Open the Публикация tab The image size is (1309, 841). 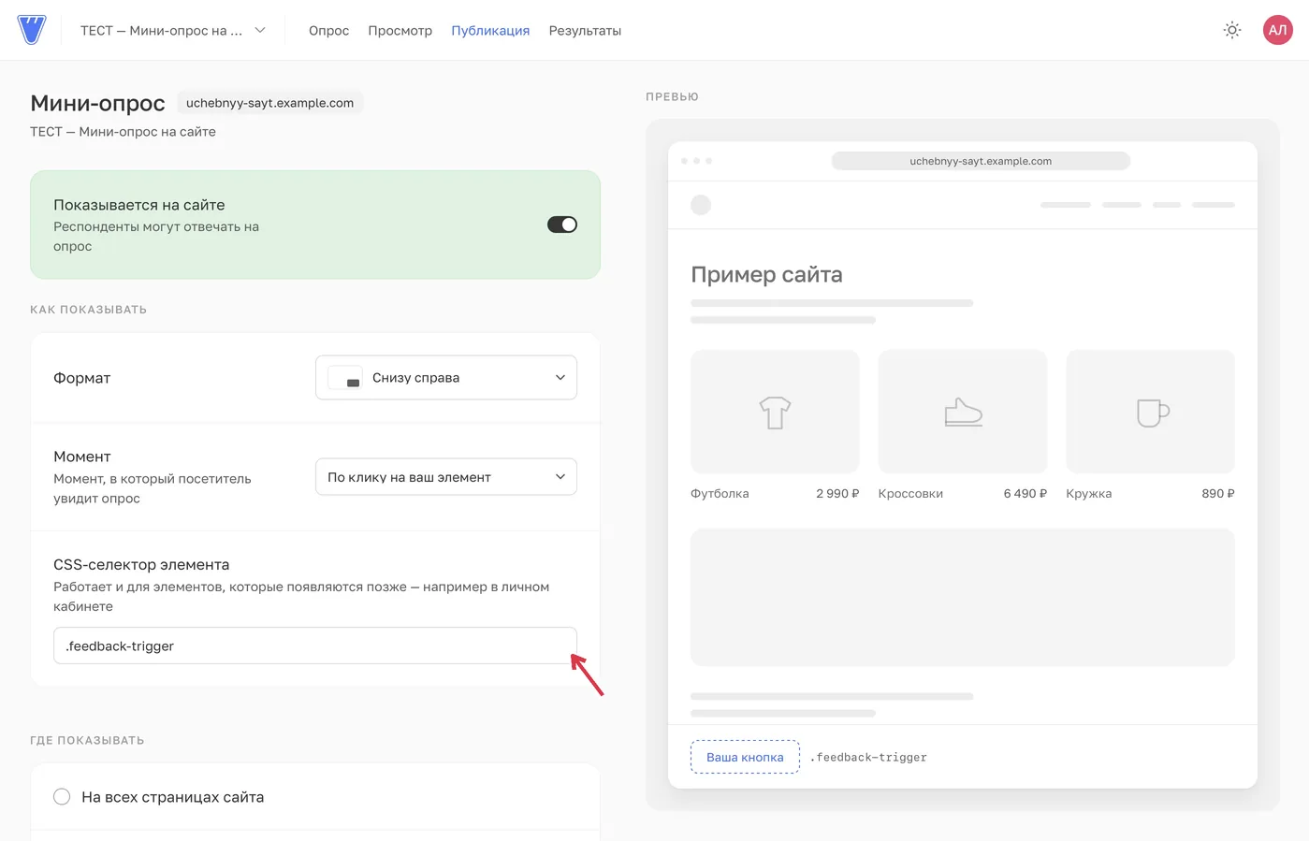pos(490,31)
